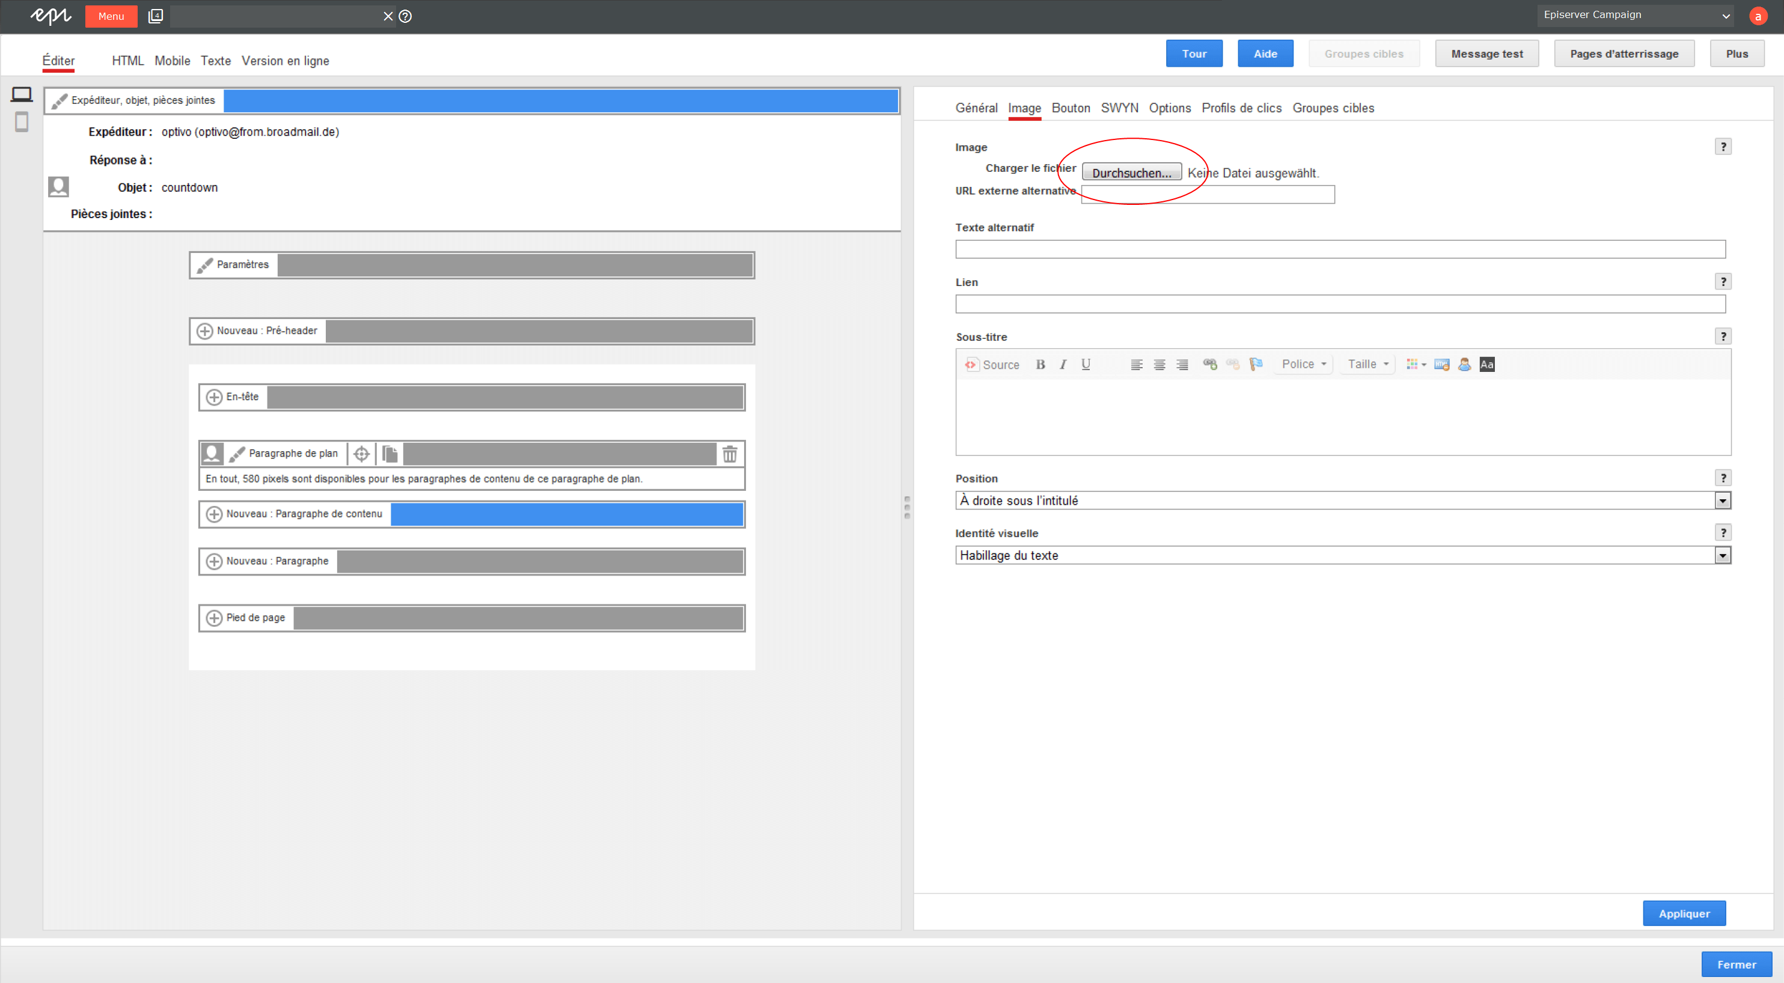Switch to the Mobile tab

tap(173, 61)
